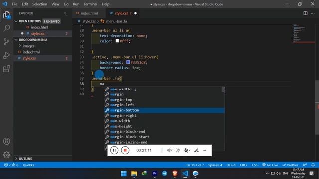The width and height of the screenshot is (319, 179).
Task: Choose max-height suggestion
Action: click(164, 126)
